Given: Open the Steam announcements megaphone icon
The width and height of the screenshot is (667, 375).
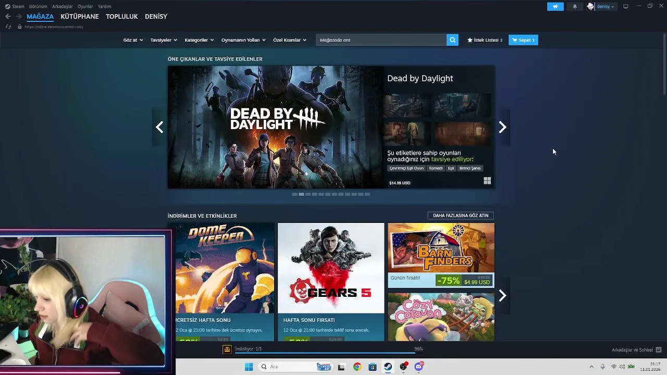Looking at the screenshot, I should tap(555, 6).
